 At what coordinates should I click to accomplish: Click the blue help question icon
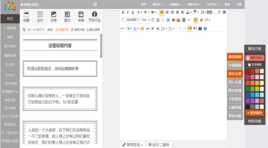(205, 28)
